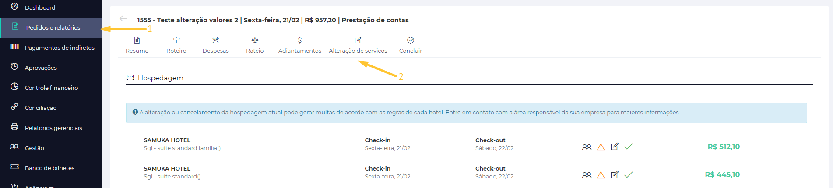Screen dimensions: 833x188
Task: Open guests icon for R$ 512,10 hotel row
Action: [587, 147]
